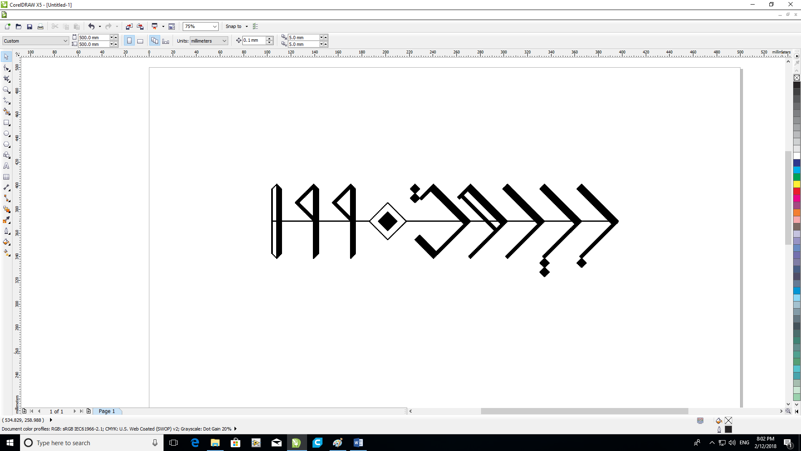This screenshot has height=451, width=801.
Task: Select the Blend tool
Action: [6, 209]
